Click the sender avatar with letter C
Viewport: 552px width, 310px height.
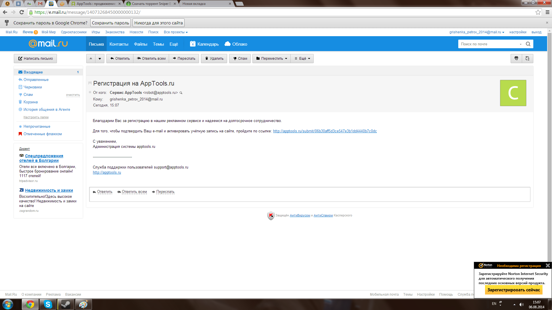click(x=513, y=93)
